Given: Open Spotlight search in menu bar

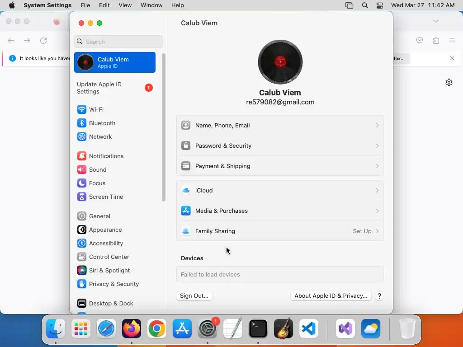Looking at the screenshot, I should click(365, 5).
